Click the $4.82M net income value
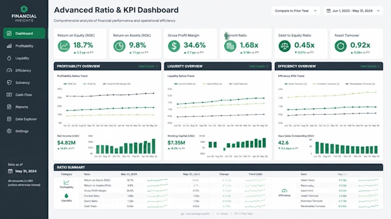 [x=66, y=143]
